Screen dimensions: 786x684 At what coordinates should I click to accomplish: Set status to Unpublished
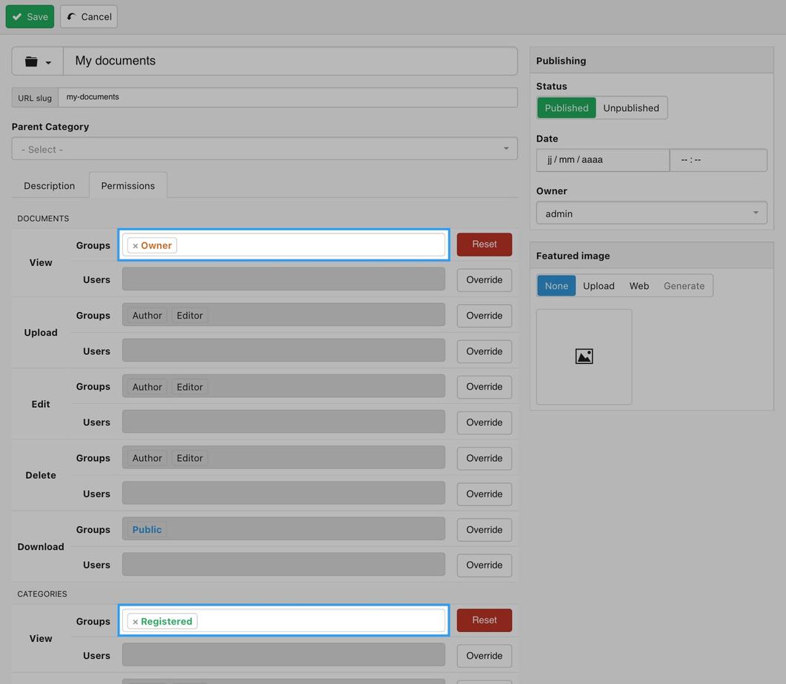(x=630, y=108)
